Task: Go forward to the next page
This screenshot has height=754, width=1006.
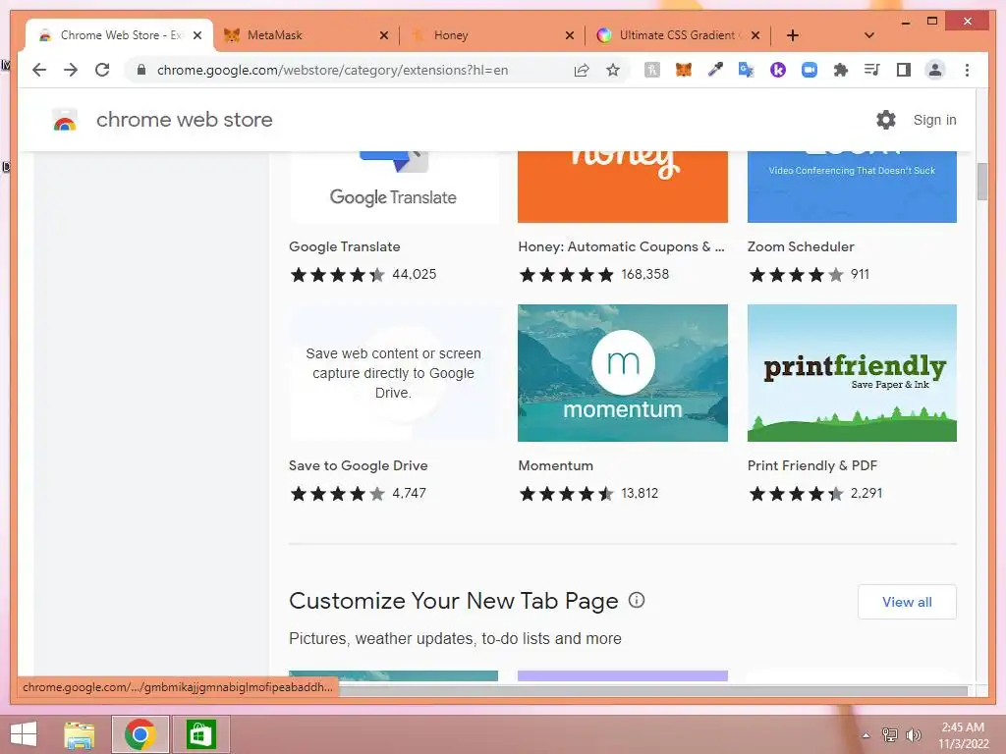Action: point(71,70)
